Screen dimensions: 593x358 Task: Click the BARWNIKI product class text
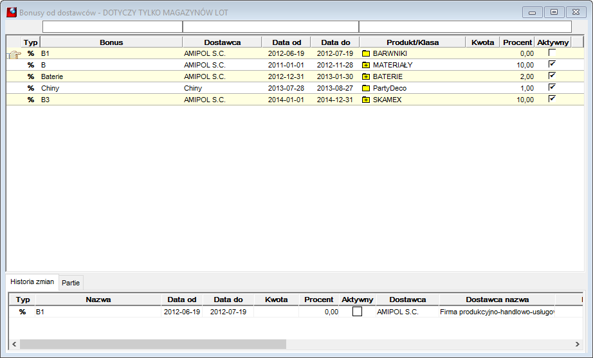(390, 54)
